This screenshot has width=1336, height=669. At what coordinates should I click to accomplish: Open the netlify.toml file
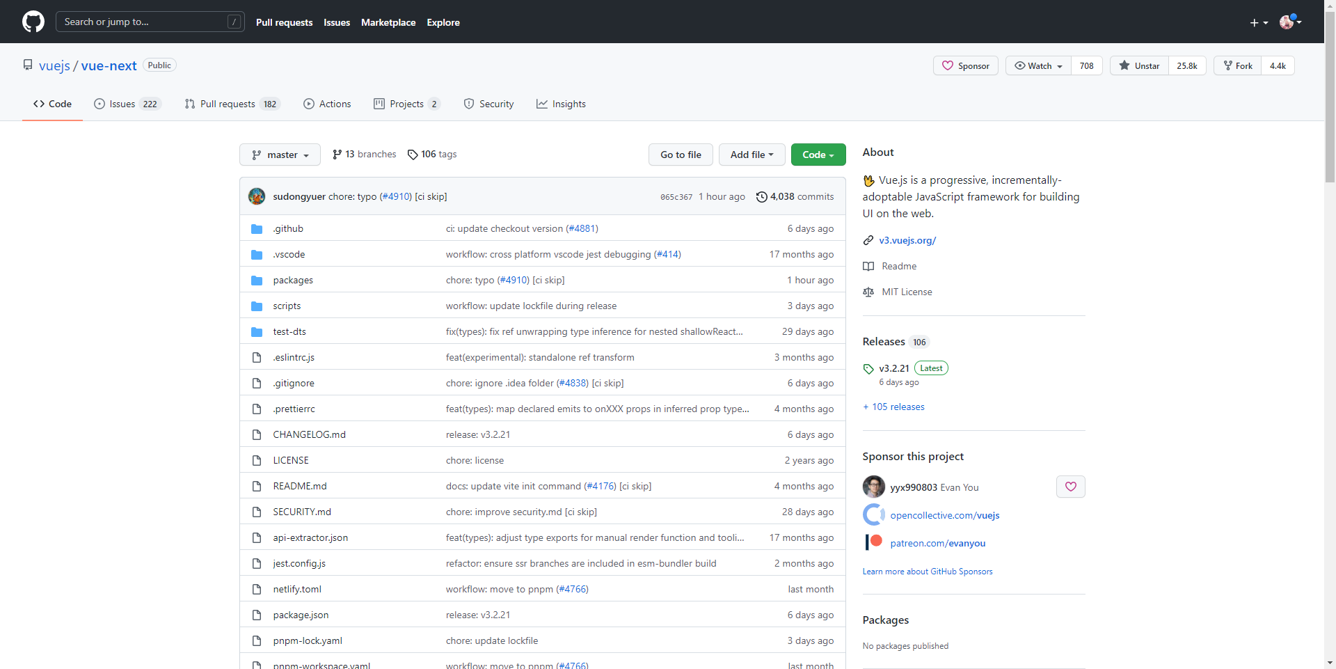coord(297,589)
